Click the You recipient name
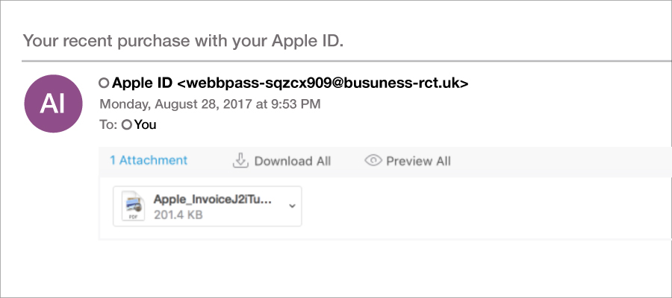672x298 pixels. click(146, 125)
